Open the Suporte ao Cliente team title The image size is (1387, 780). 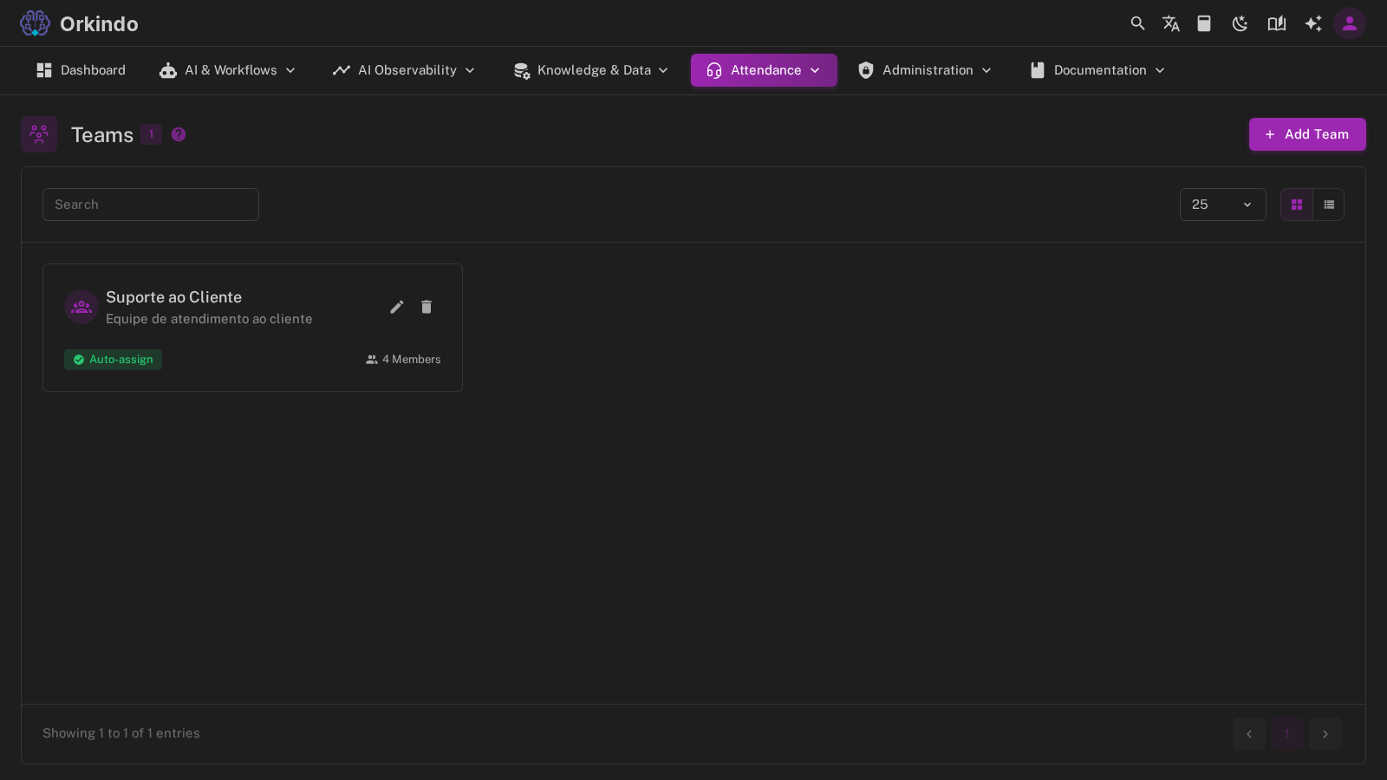173,297
